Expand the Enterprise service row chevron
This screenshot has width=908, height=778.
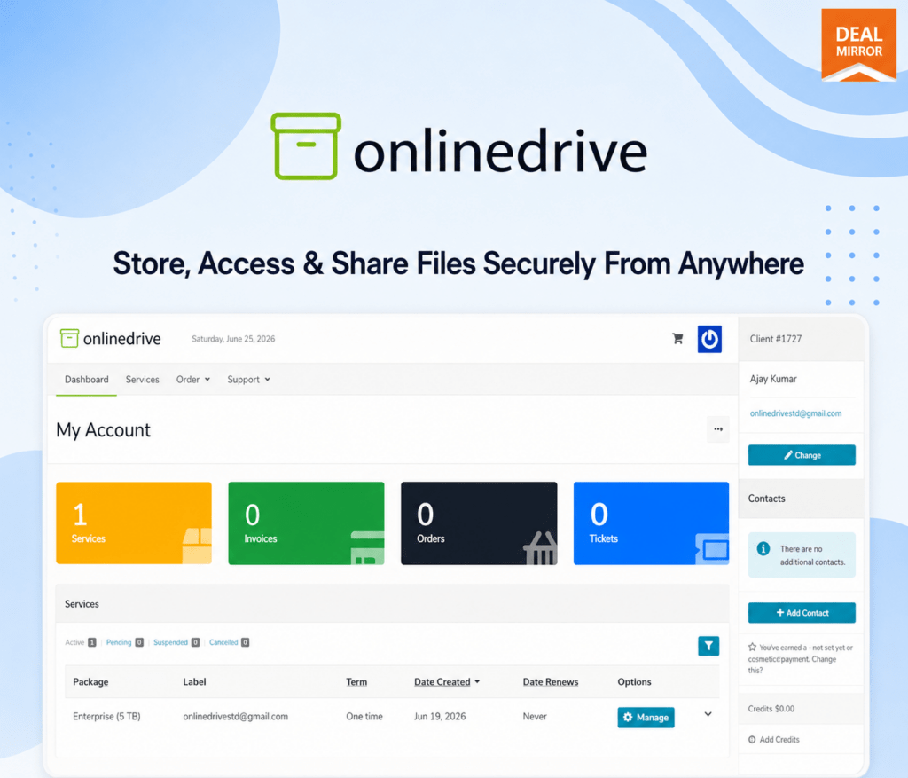(708, 714)
